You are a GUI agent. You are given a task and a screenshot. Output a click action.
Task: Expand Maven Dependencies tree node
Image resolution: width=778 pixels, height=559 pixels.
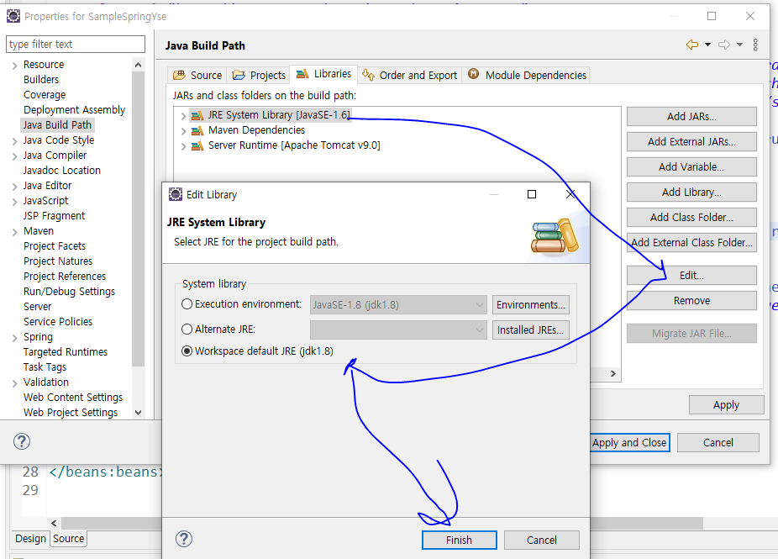pos(184,131)
